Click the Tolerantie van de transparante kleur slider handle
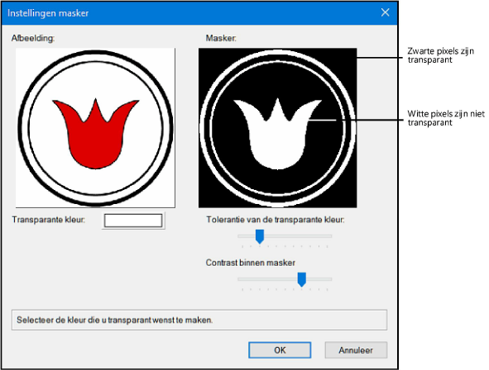 (260, 236)
